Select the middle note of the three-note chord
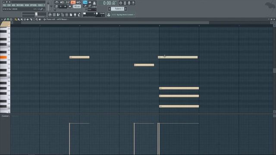Image resolution: width=276 pixels, height=155 pixels. [179, 96]
